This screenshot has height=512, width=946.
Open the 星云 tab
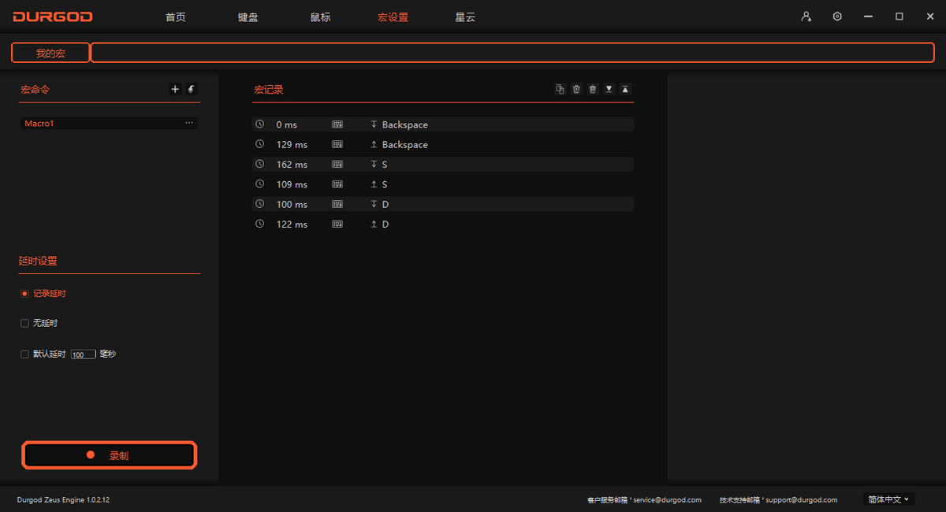pos(465,17)
